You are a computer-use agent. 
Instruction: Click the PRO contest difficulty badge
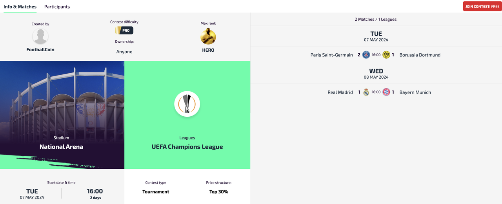(x=124, y=30)
